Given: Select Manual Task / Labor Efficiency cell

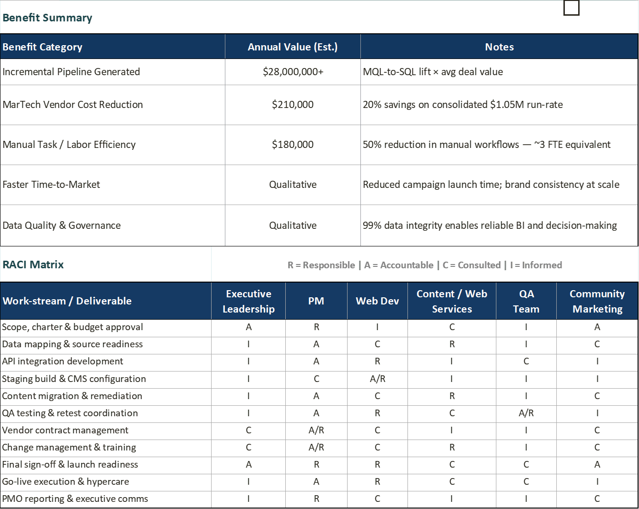Looking at the screenshot, I should (x=113, y=145).
